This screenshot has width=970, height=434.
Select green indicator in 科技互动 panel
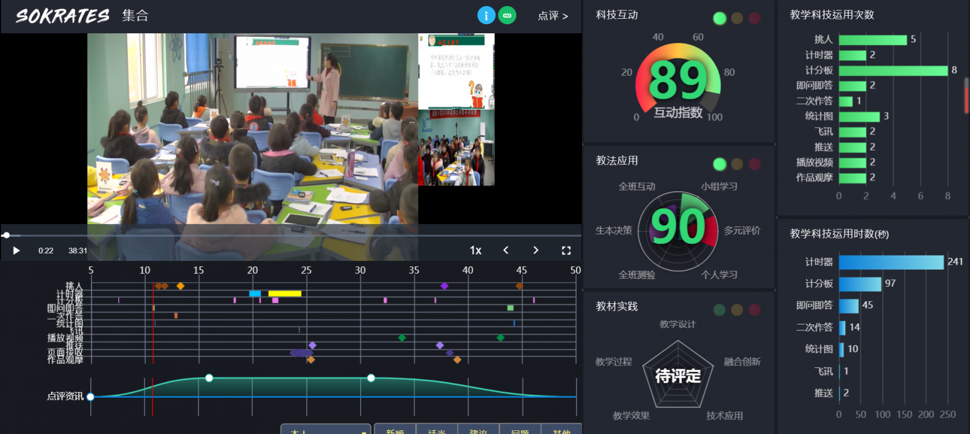click(x=720, y=18)
